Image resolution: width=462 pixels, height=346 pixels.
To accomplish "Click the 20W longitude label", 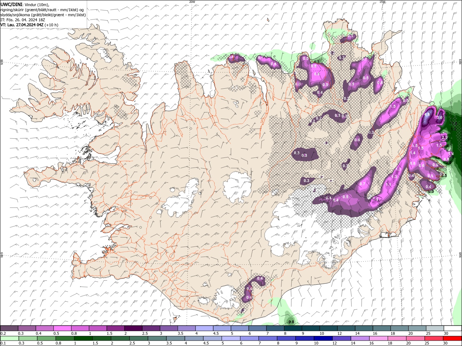I will [x=192, y=2].
